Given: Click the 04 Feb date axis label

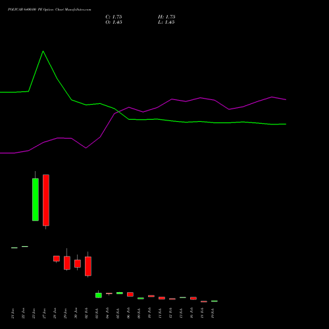Looking at the screenshot, I should pos(107,313).
